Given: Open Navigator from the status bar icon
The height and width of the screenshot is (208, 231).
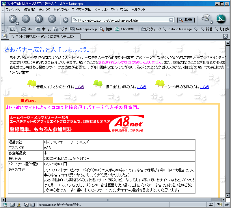Looking at the screenshot, I should point(5,205).
